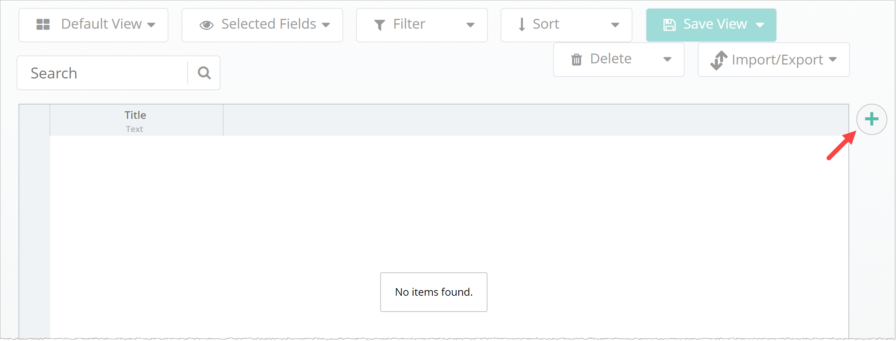Open the Selected Fields dropdown caret
The width and height of the screenshot is (896, 341).
click(326, 25)
